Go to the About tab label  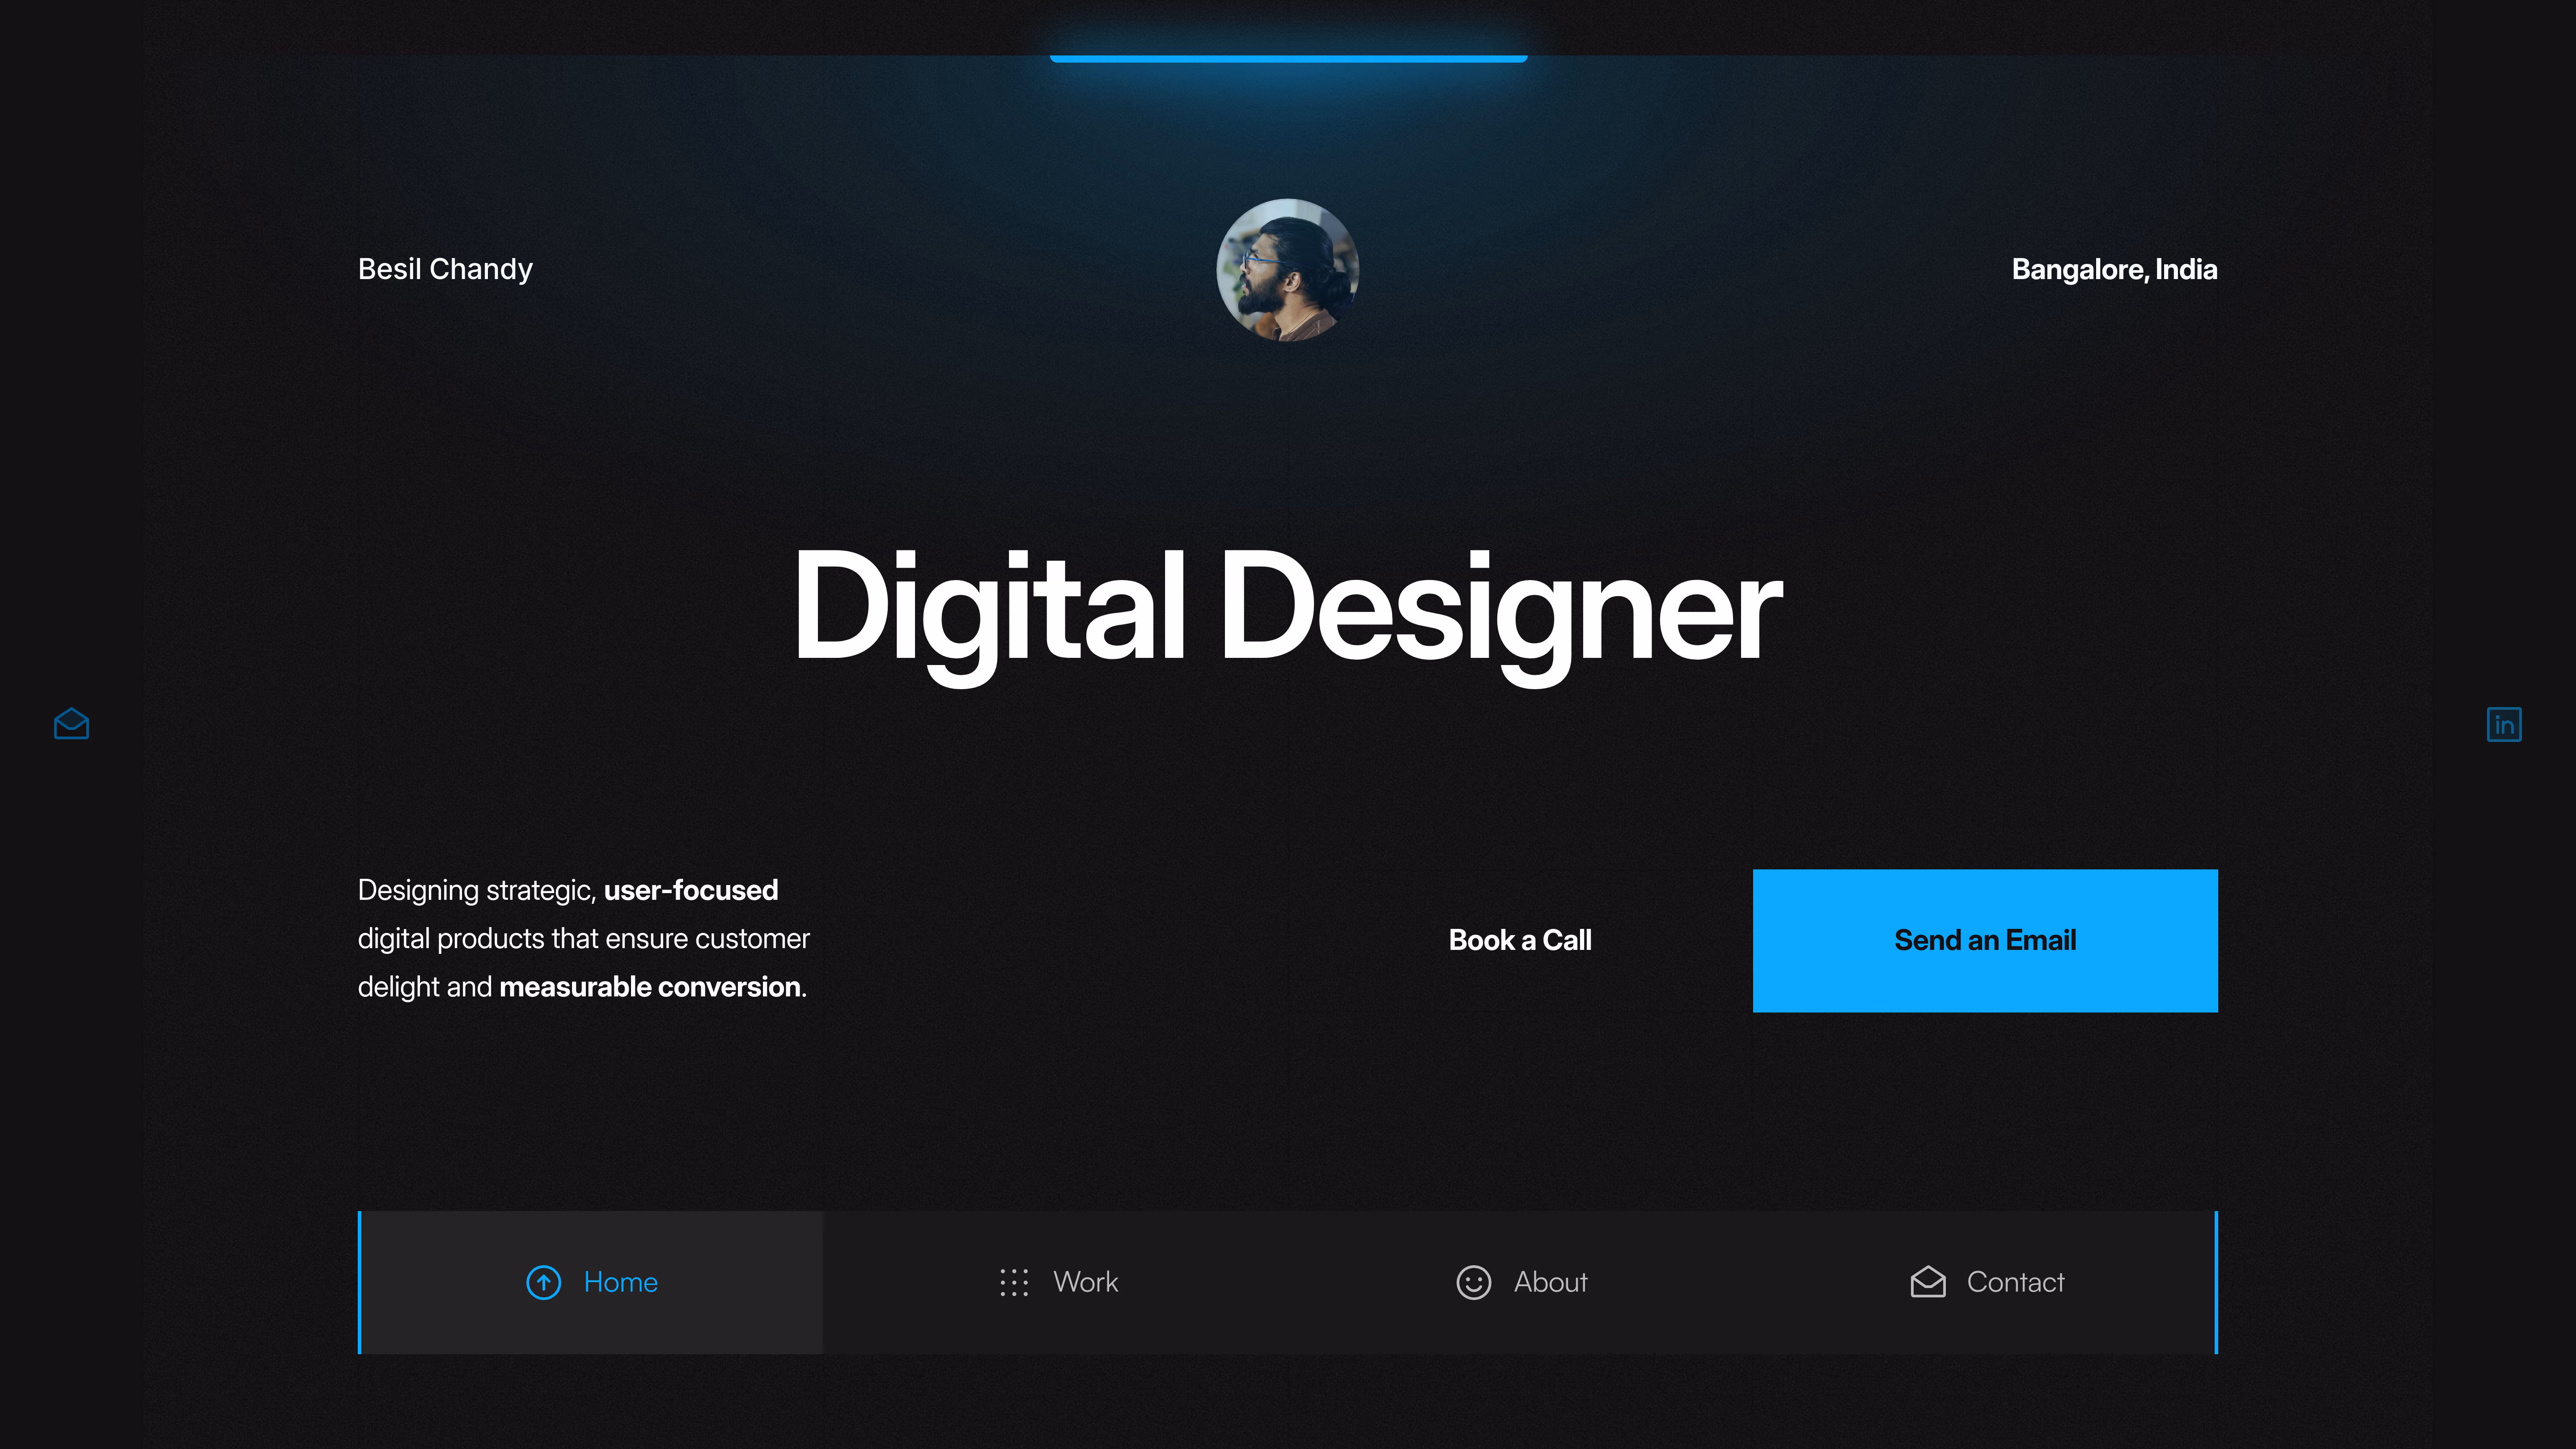[1550, 1282]
